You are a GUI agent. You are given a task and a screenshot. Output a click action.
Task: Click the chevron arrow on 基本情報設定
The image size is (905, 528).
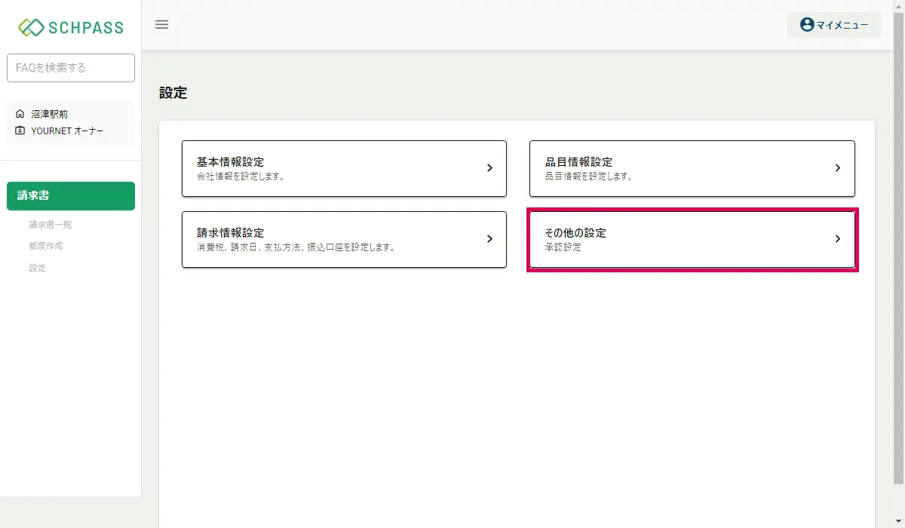point(489,168)
